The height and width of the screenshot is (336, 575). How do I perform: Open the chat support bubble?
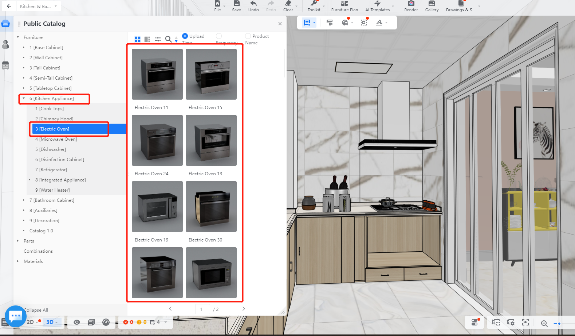pyautogui.click(x=15, y=316)
